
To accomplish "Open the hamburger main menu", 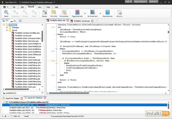I will 4,7.
